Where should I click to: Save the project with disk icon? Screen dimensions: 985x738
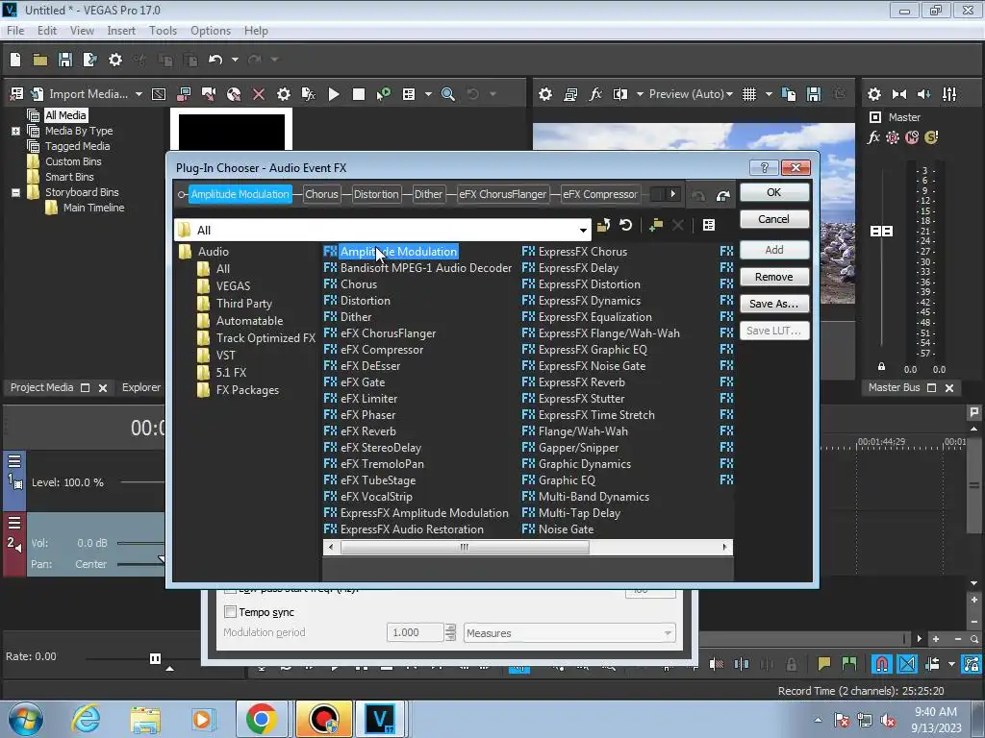point(65,60)
